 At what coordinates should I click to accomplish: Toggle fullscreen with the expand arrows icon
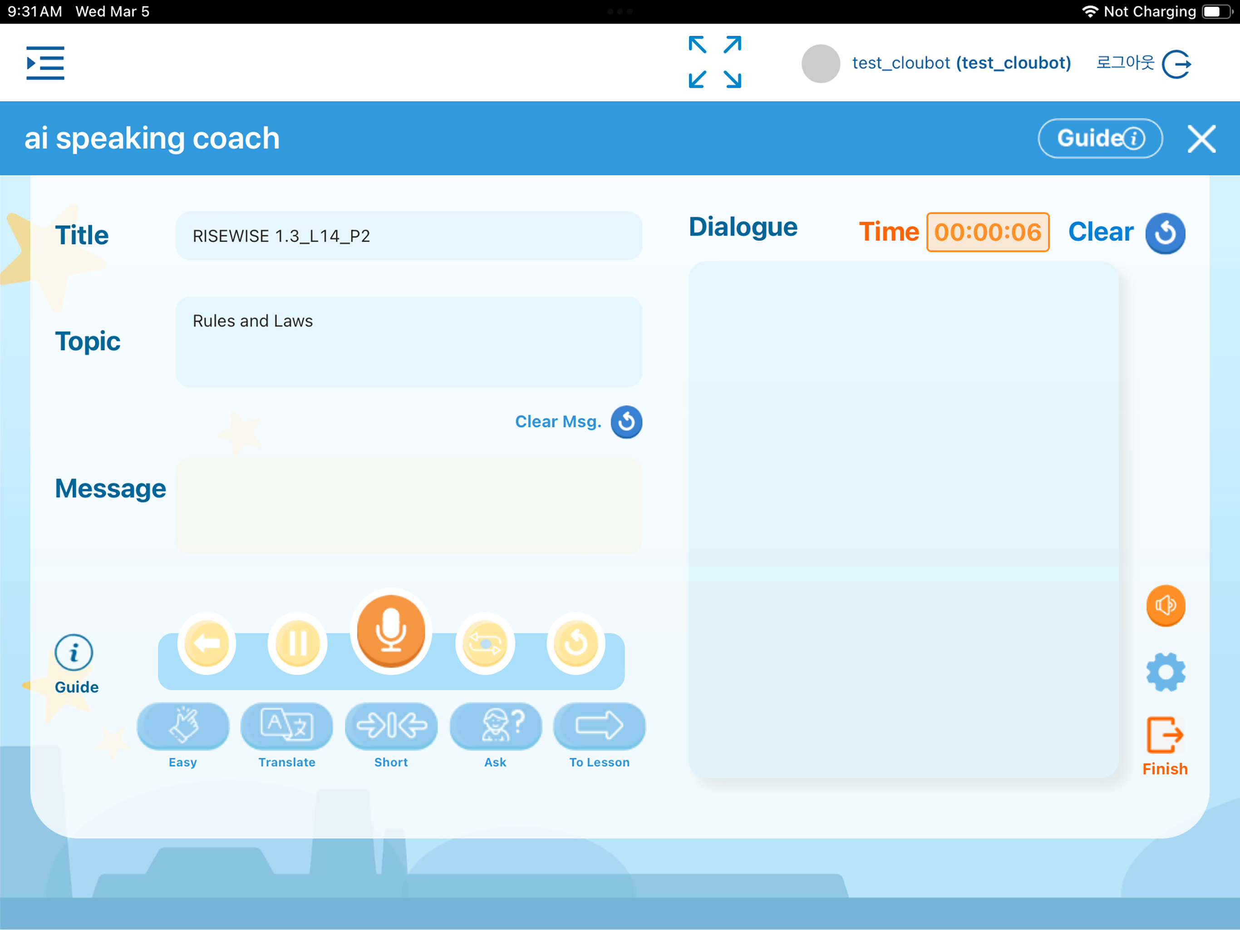click(x=715, y=62)
